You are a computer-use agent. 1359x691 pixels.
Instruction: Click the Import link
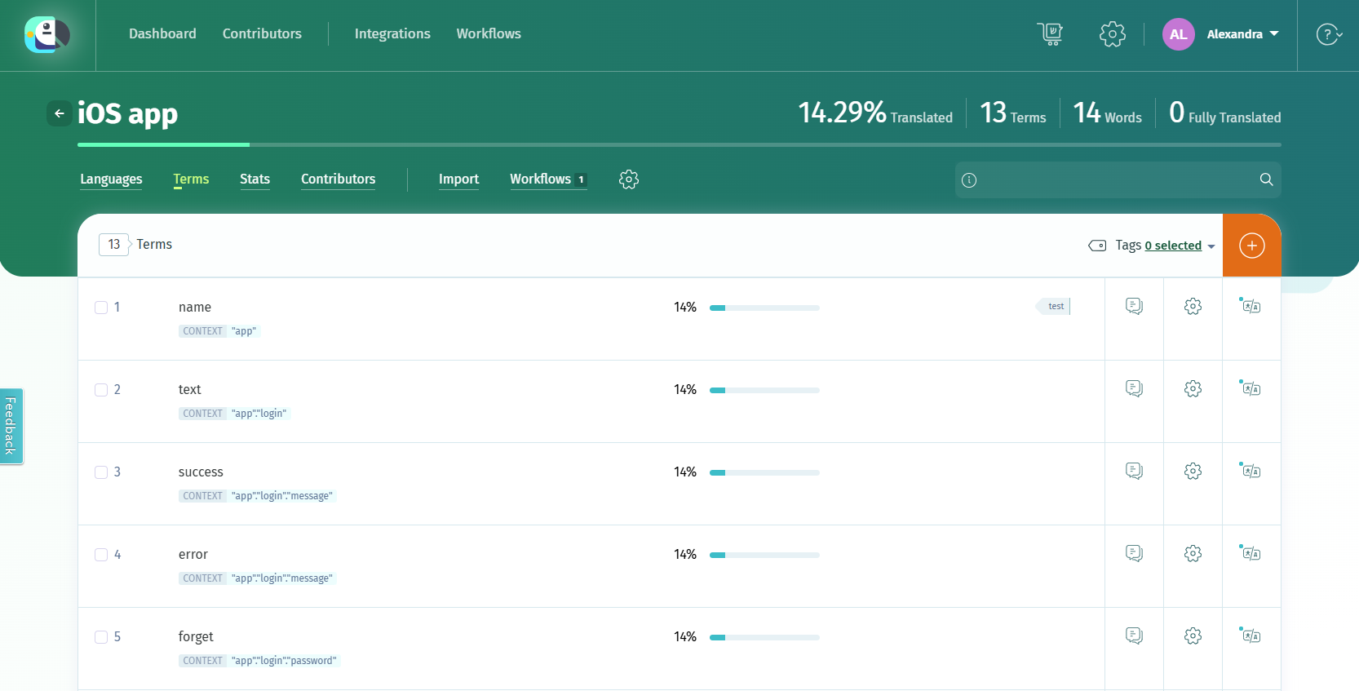tap(458, 179)
